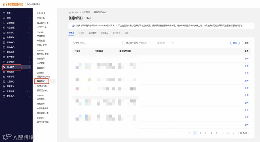
Task: Select the 认证中心 shield icon
Action: click(4, 81)
